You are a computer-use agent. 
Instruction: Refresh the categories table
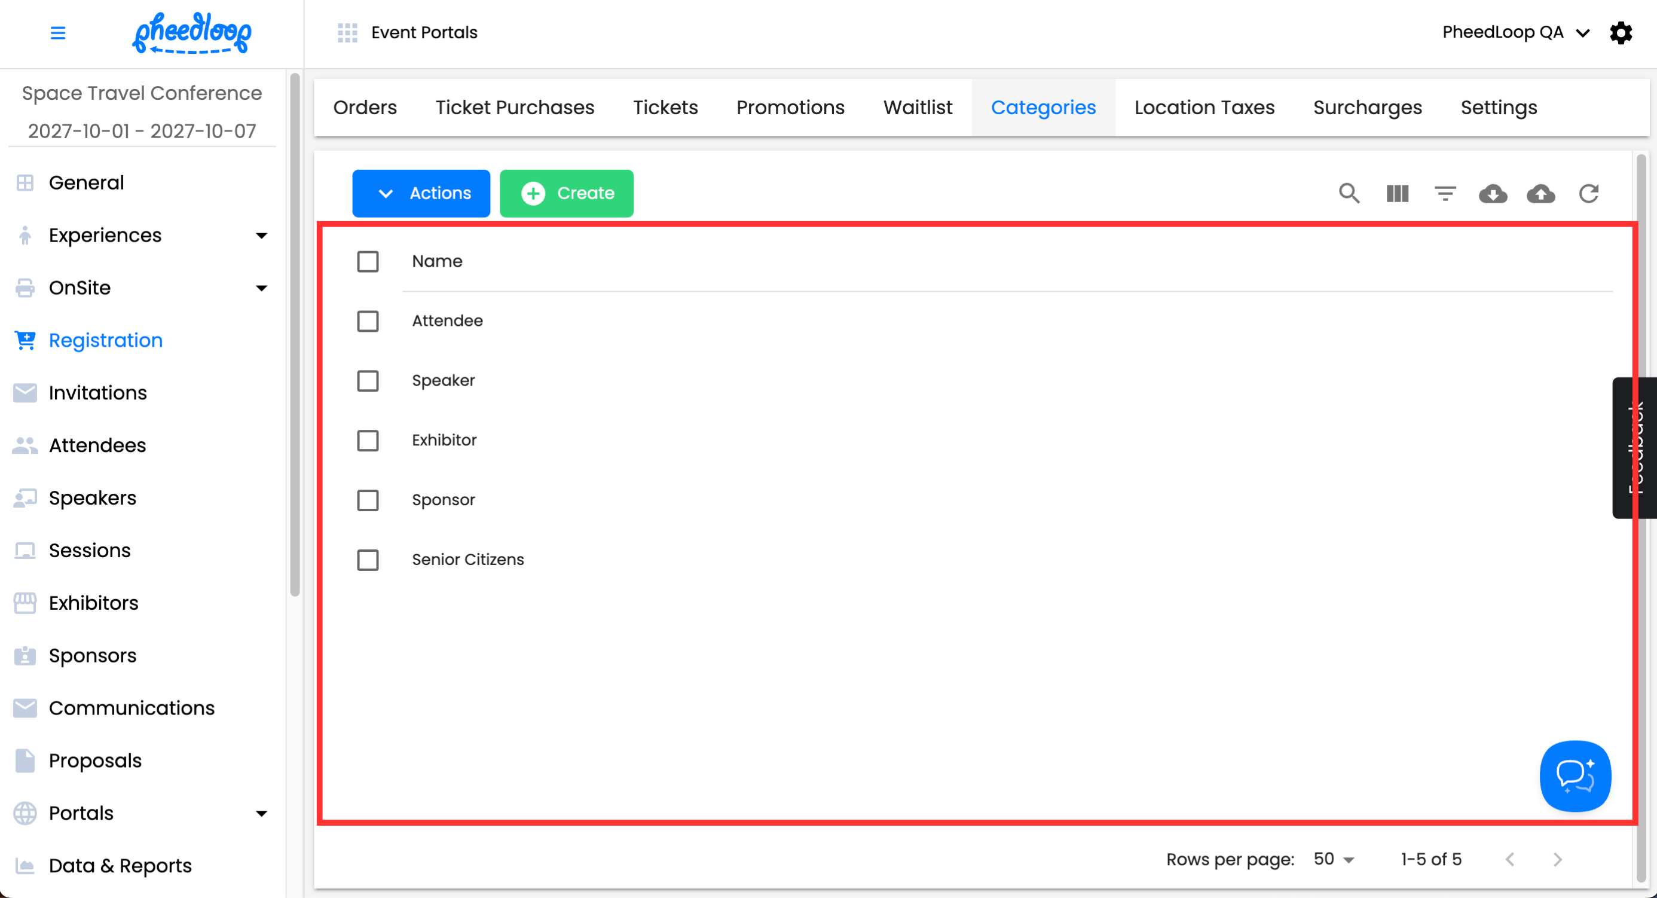[1588, 193]
